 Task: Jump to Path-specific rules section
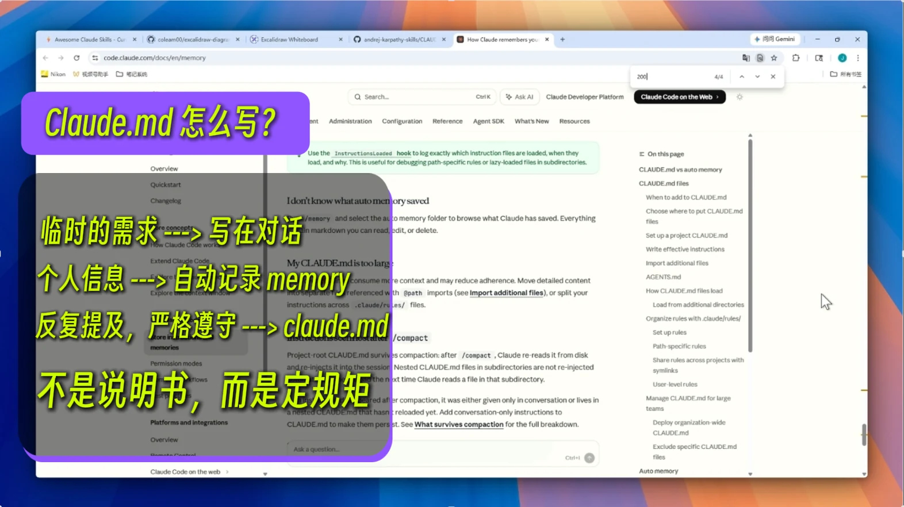(x=679, y=347)
